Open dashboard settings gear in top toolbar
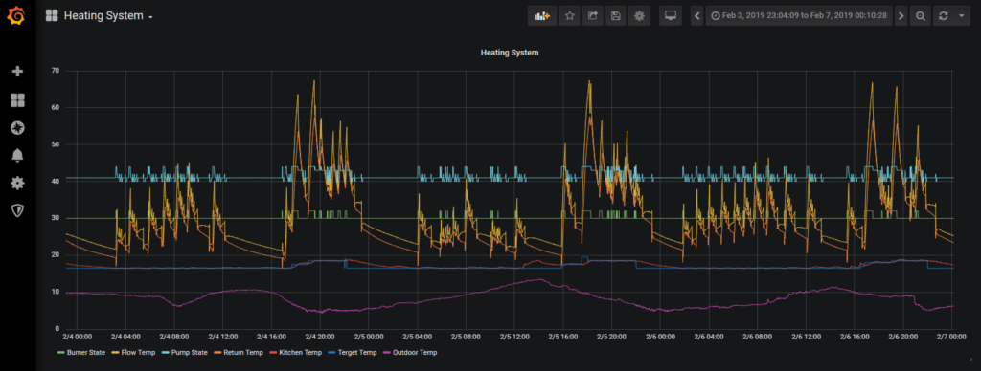 [x=639, y=16]
